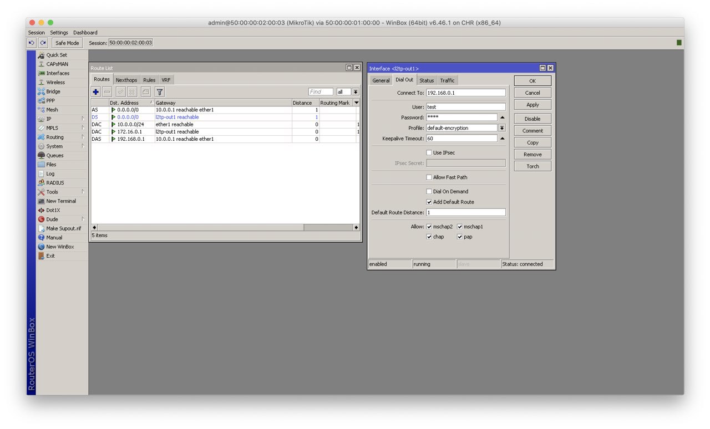Image resolution: width=710 pixels, height=429 pixels.
Task: Add a new route with plus icon
Action: click(x=96, y=92)
